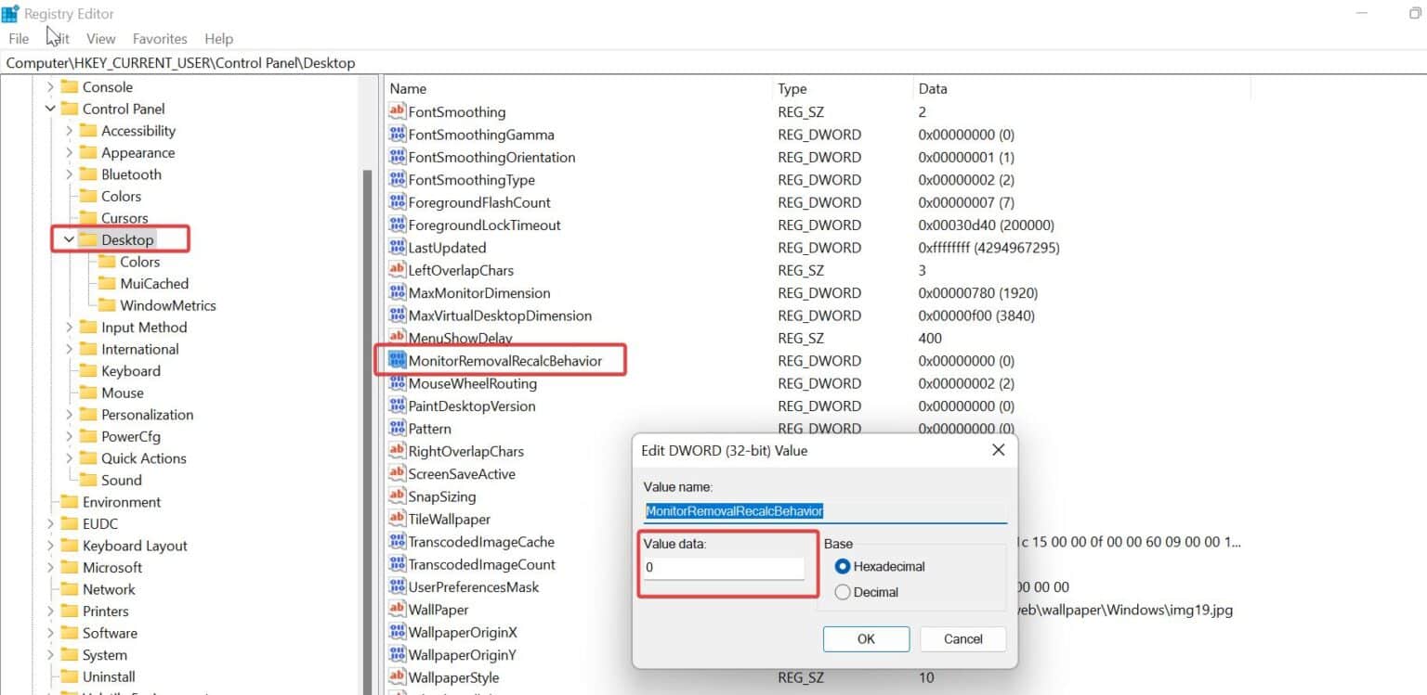Click the DWORD icon beside MonitorRemovalRecalcBehavior
Viewport: 1427px width, 695px height.
tap(398, 360)
